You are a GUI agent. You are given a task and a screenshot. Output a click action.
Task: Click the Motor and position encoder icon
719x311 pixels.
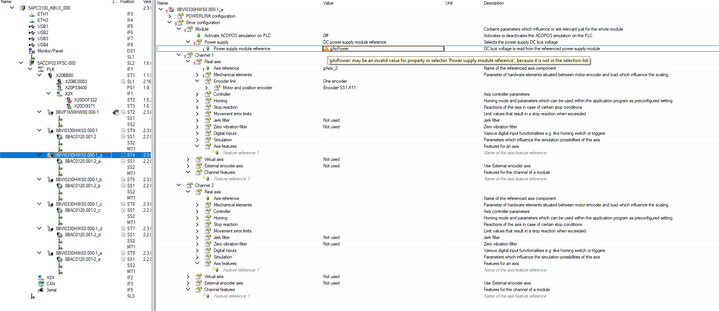(217, 88)
